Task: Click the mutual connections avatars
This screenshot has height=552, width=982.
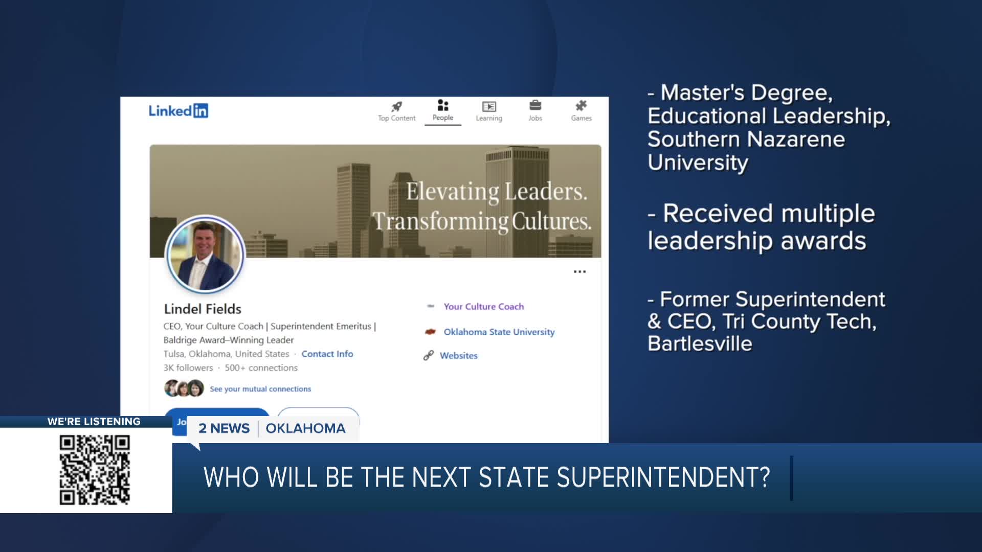Action: coord(184,388)
